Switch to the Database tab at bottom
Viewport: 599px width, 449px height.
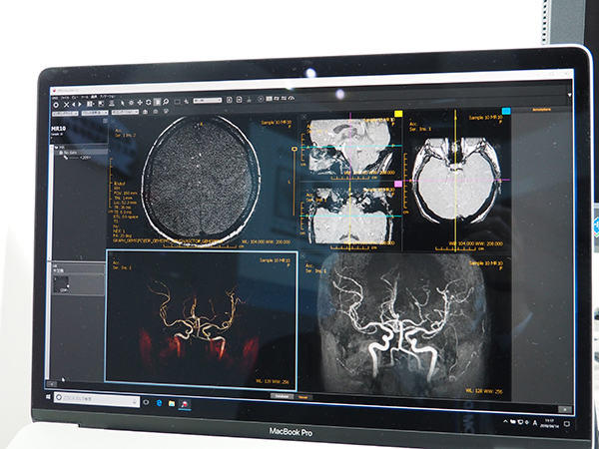(x=281, y=395)
